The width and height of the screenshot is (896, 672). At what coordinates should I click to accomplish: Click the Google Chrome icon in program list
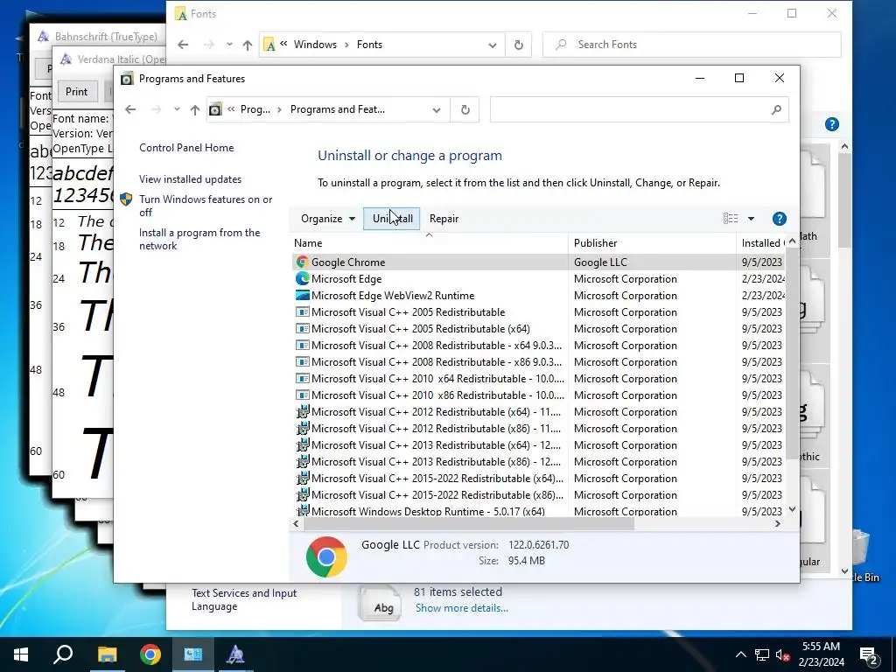(x=302, y=262)
